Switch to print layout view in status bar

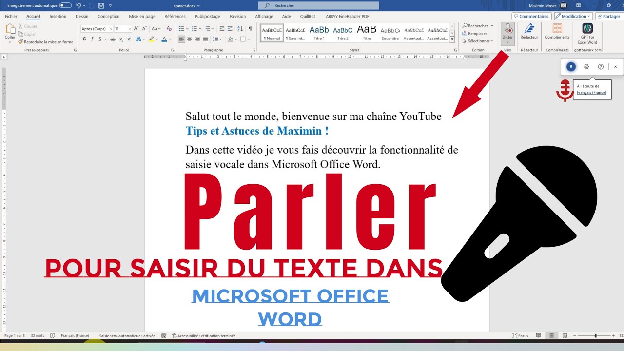[551, 336]
